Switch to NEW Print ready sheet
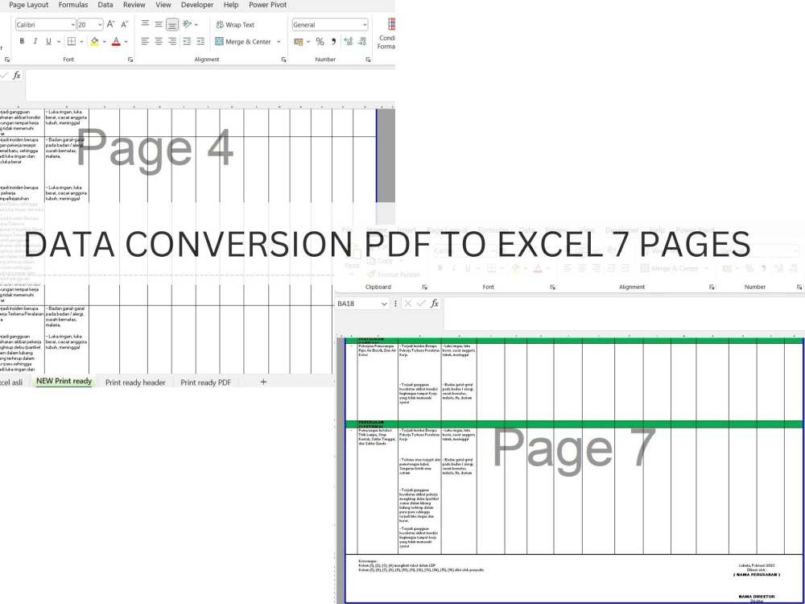 point(64,381)
